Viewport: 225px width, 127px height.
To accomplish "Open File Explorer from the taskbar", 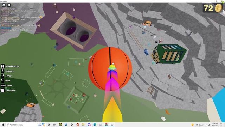I will point(83,125).
